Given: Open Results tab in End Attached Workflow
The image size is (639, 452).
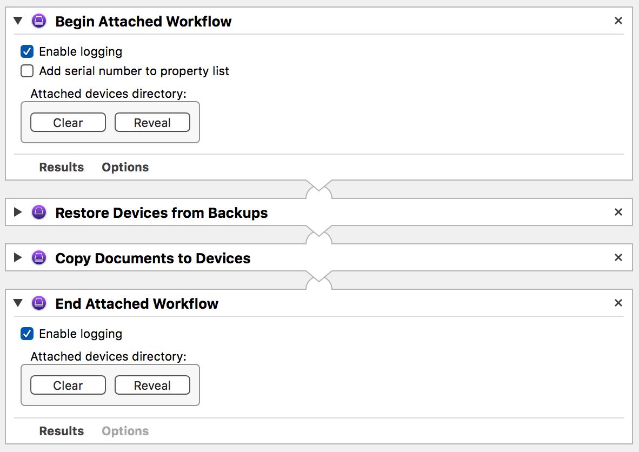Looking at the screenshot, I should pos(62,431).
